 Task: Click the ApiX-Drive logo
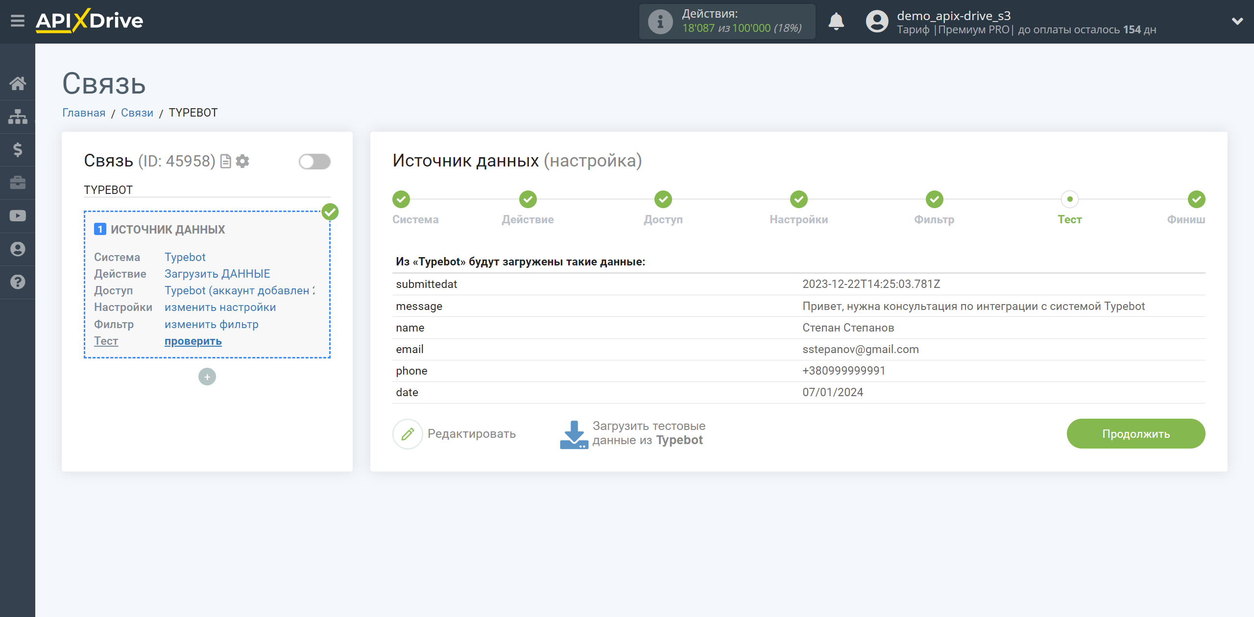click(x=90, y=21)
